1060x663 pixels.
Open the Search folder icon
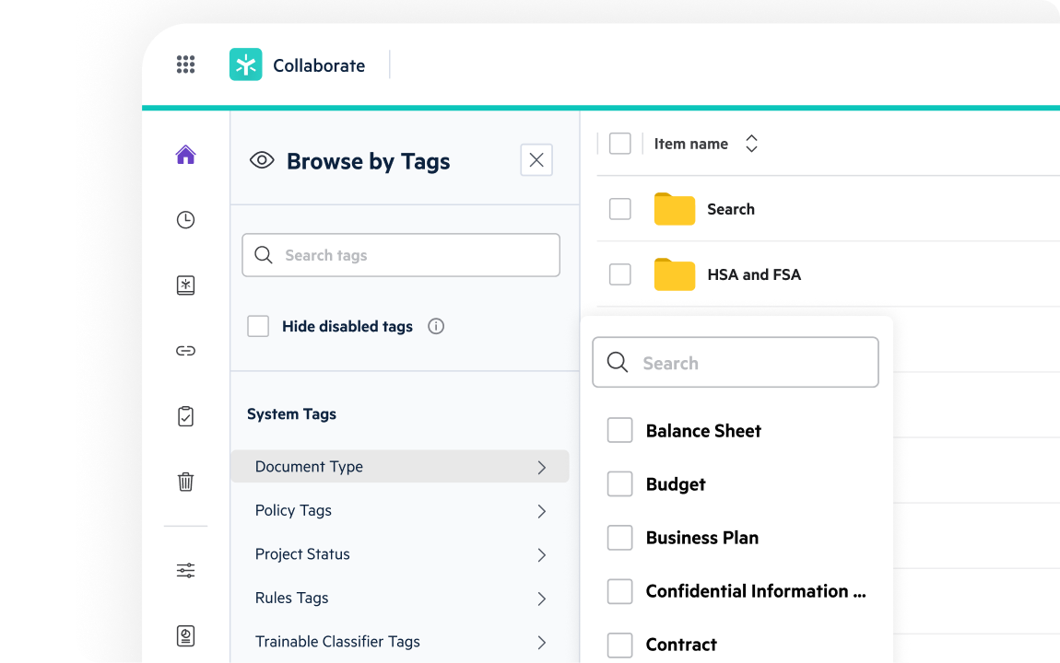pyautogui.click(x=675, y=209)
